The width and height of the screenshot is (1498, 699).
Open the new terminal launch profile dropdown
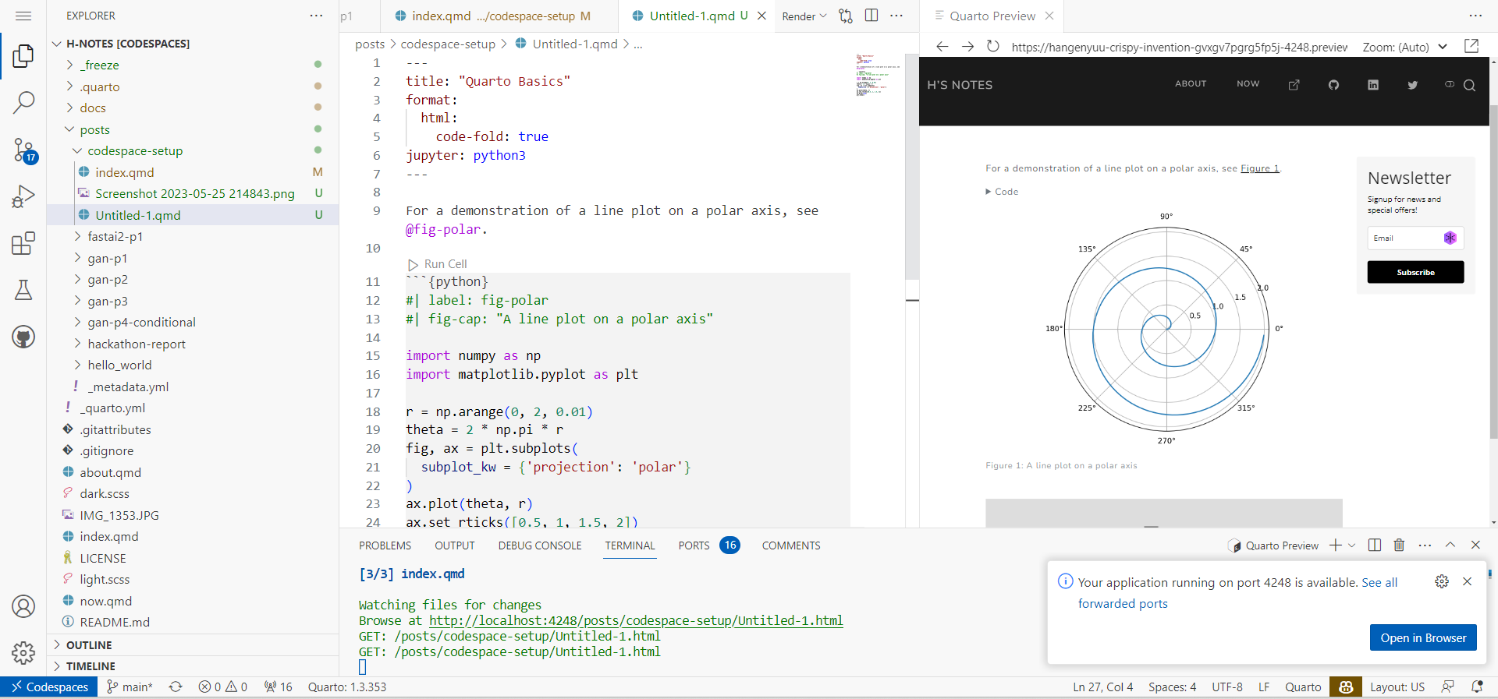pos(1352,545)
